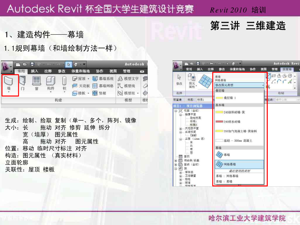Select 标高2 in project browser tree
300x225 pixels.
click(x=193, y=125)
